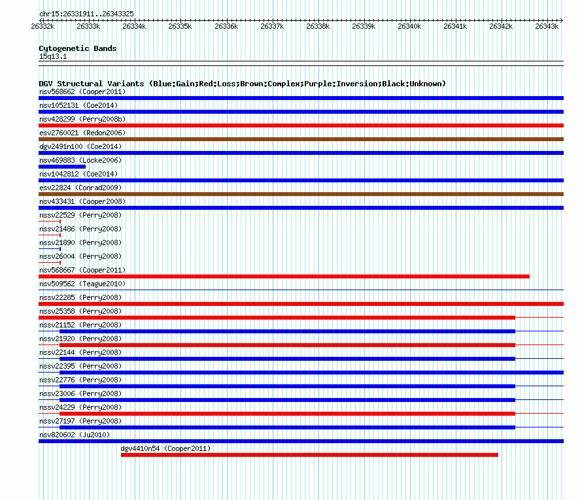This screenshot has width=582, height=500.
Task: Click the 26341k ruler tick label
Action: pos(455,26)
